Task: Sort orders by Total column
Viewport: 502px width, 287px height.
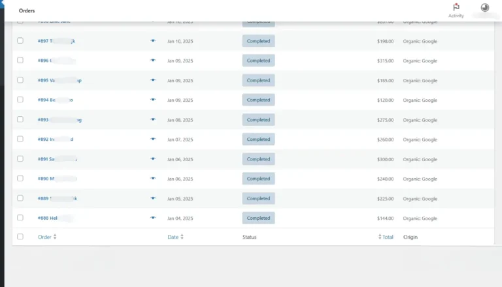Action: click(x=386, y=237)
